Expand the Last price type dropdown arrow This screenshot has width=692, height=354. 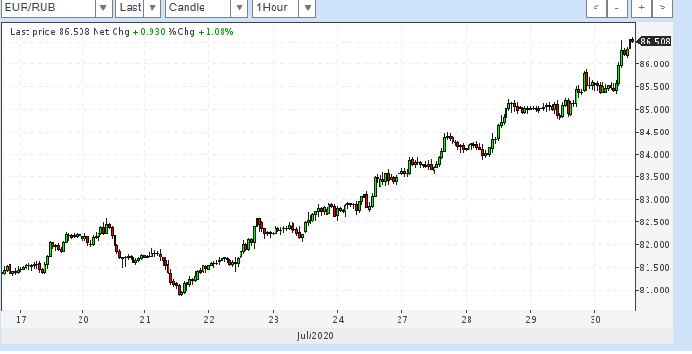pyautogui.click(x=152, y=8)
